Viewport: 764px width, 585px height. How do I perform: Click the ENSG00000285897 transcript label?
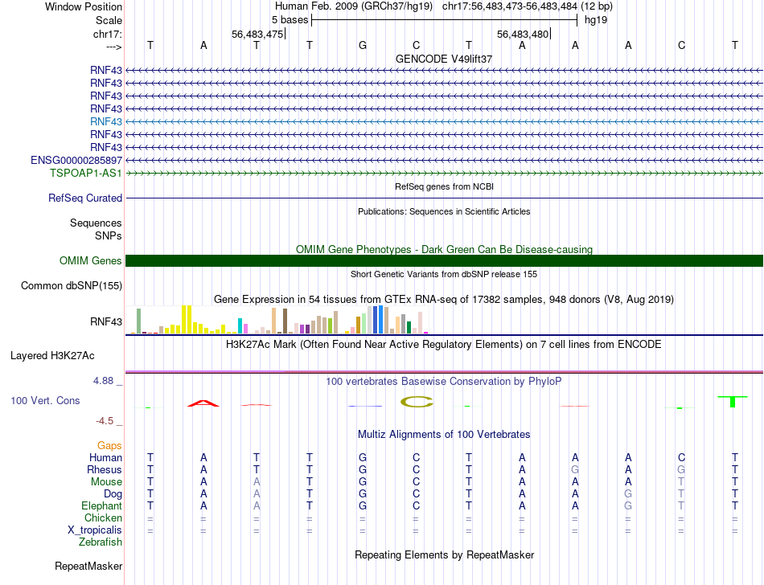pyautogui.click(x=76, y=160)
